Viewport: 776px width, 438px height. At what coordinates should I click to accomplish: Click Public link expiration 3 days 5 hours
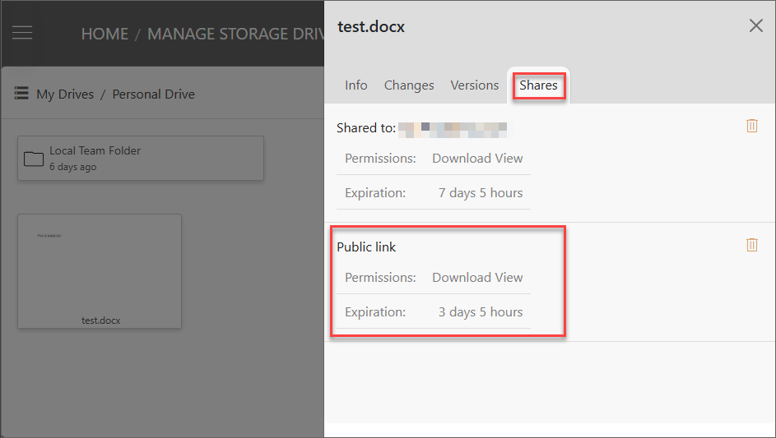click(480, 312)
